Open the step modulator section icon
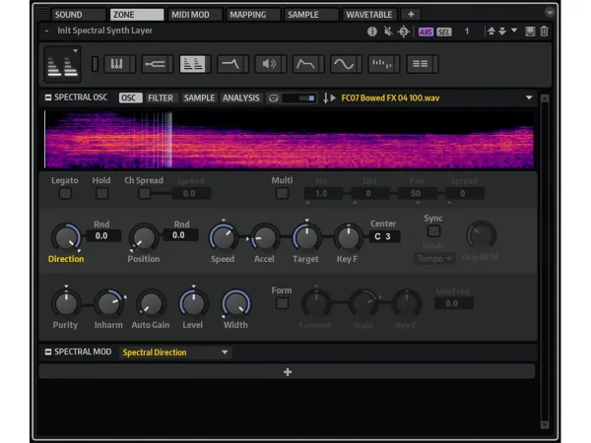Image resolution: width=591 pixels, height=443 pixels. pyautogui.click(x=383, y=64)
